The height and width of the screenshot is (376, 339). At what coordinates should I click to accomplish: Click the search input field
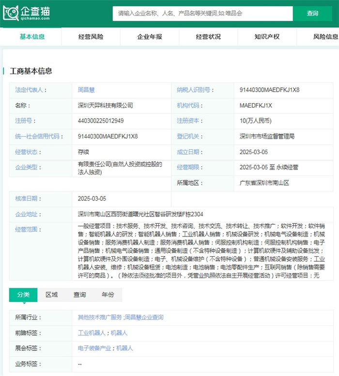pos(202,14)
